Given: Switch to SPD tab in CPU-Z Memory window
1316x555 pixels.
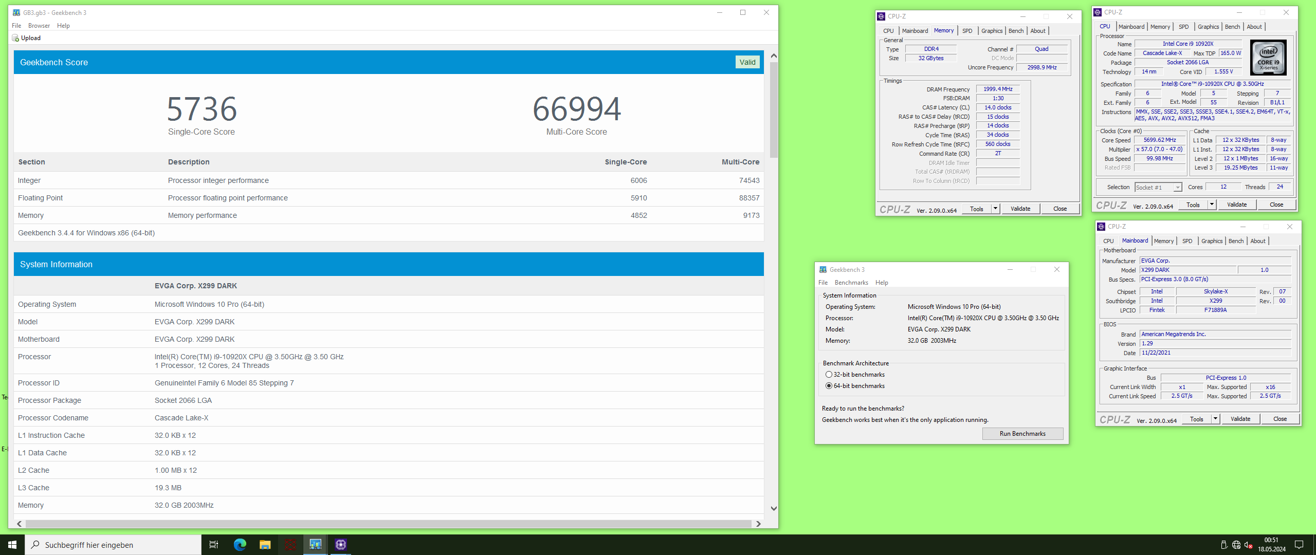Looking at the screenshot, I should [967, 31].
